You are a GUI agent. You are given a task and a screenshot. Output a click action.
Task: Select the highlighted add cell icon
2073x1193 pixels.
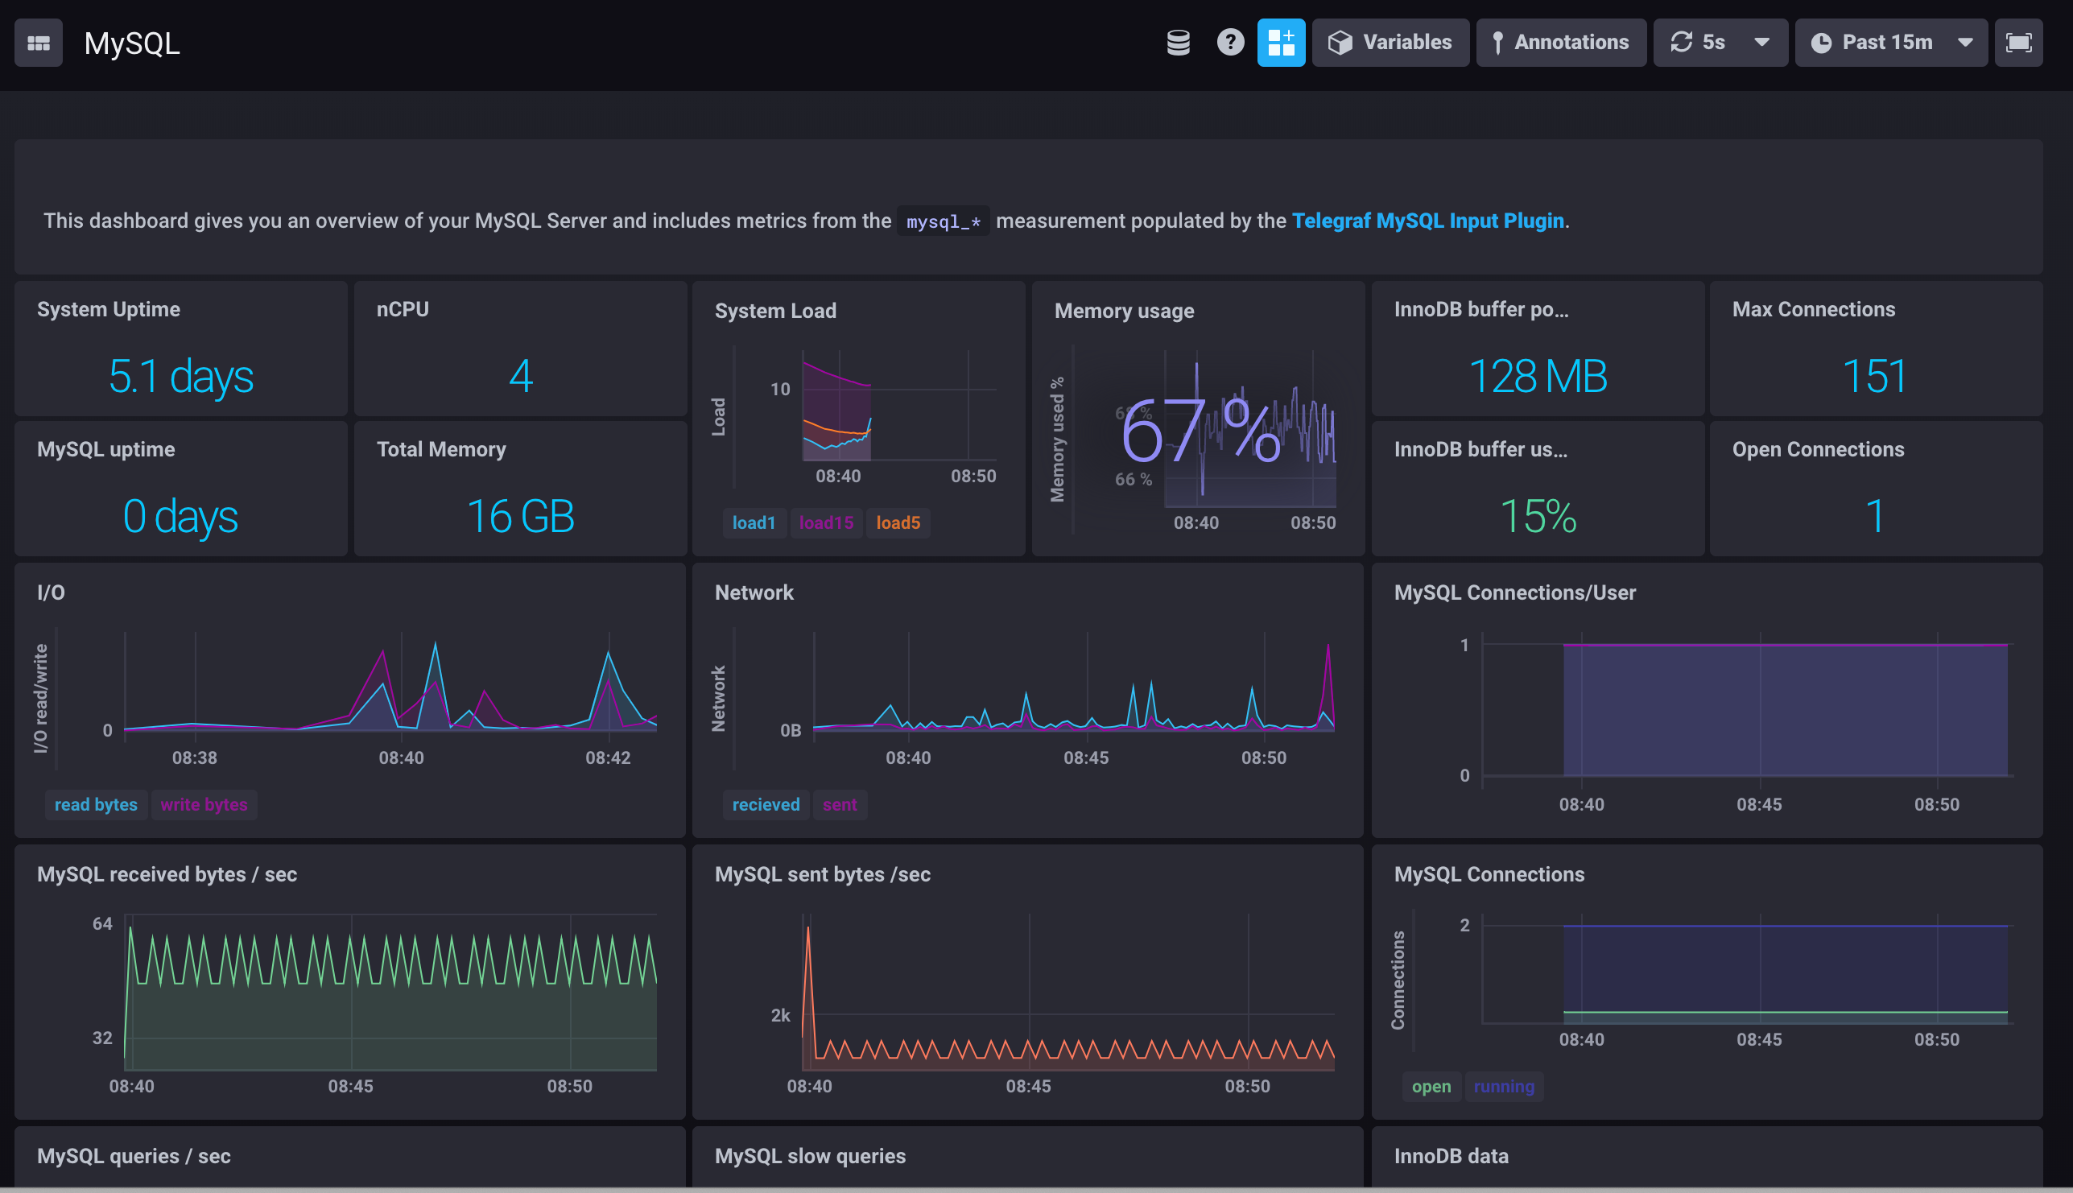coord(1282,42)
